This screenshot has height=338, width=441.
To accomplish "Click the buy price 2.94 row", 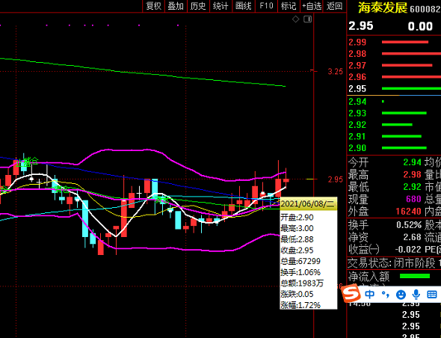I will tap(395, 101).
